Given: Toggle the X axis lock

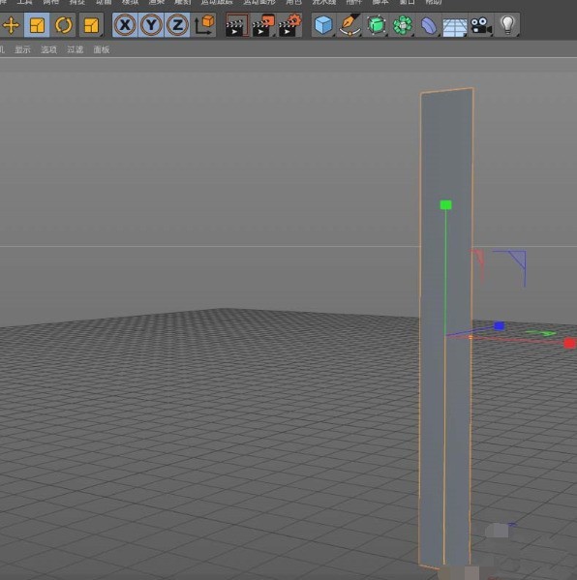Looking at the screenshot, I should point(125,25).
